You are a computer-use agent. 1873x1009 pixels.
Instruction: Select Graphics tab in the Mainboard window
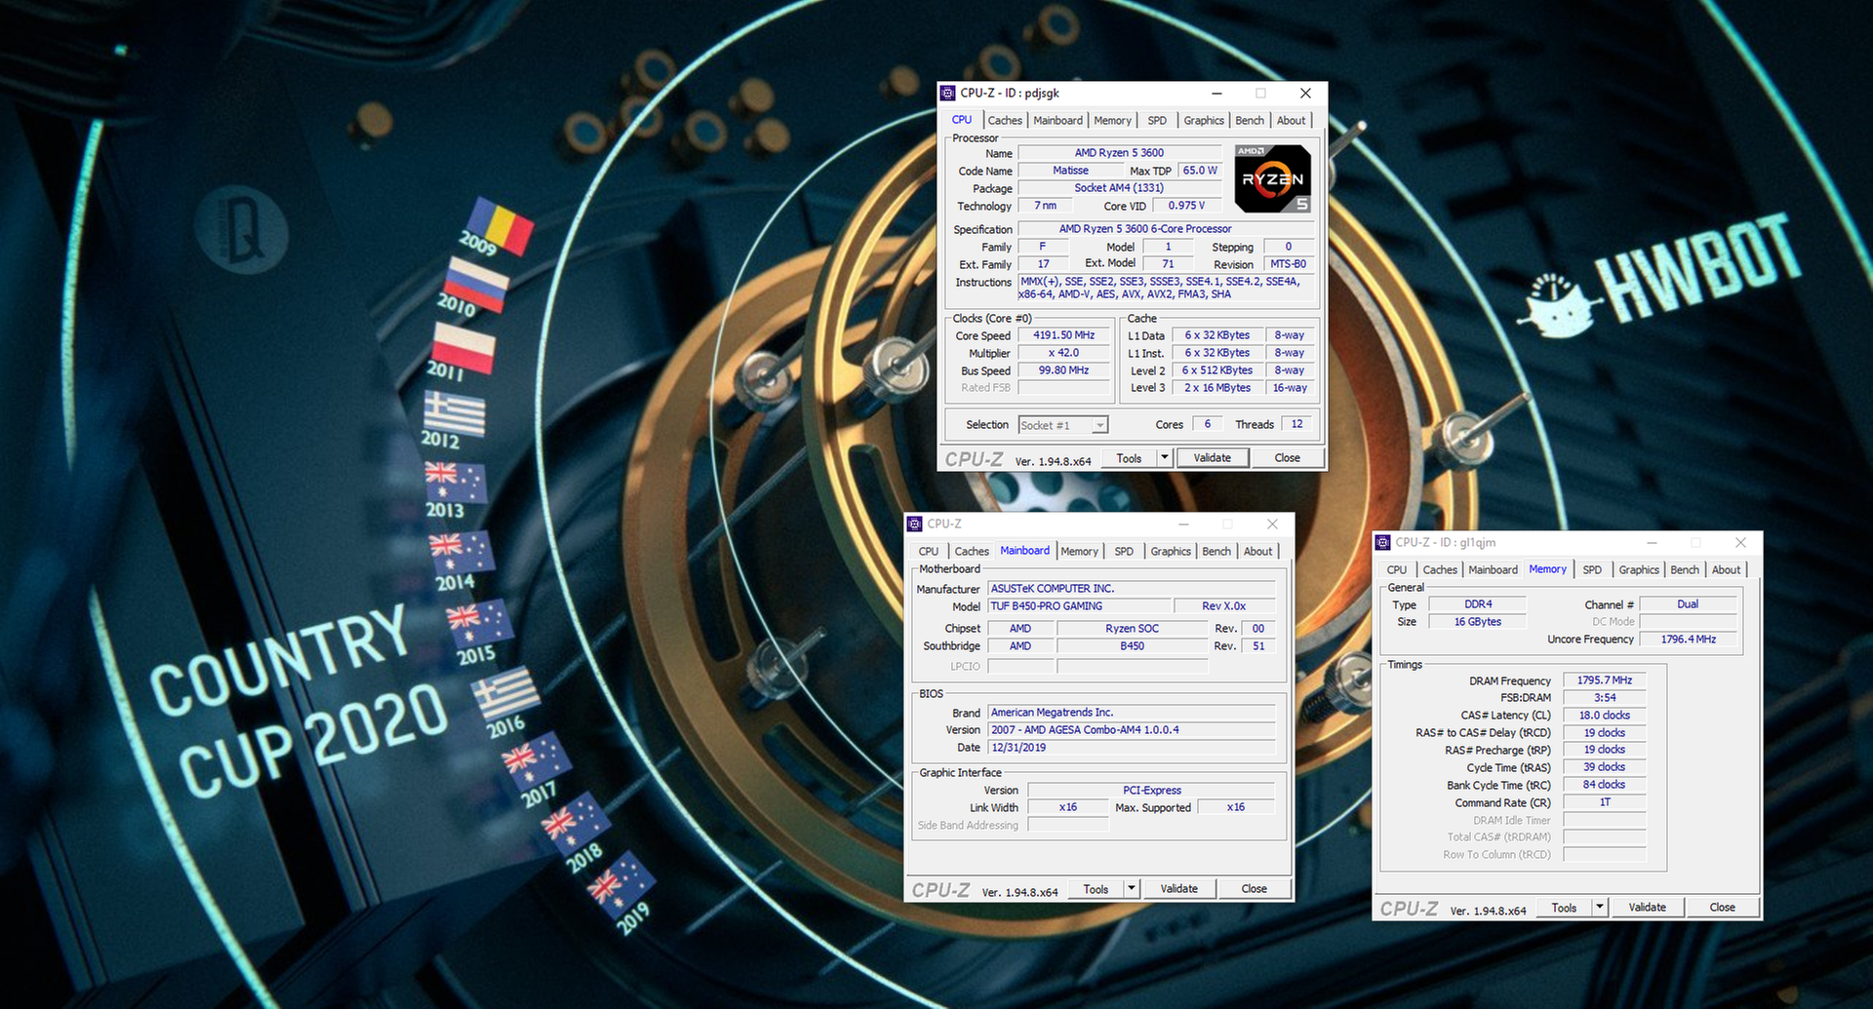pyautogui.click(x=1171, y=552)
